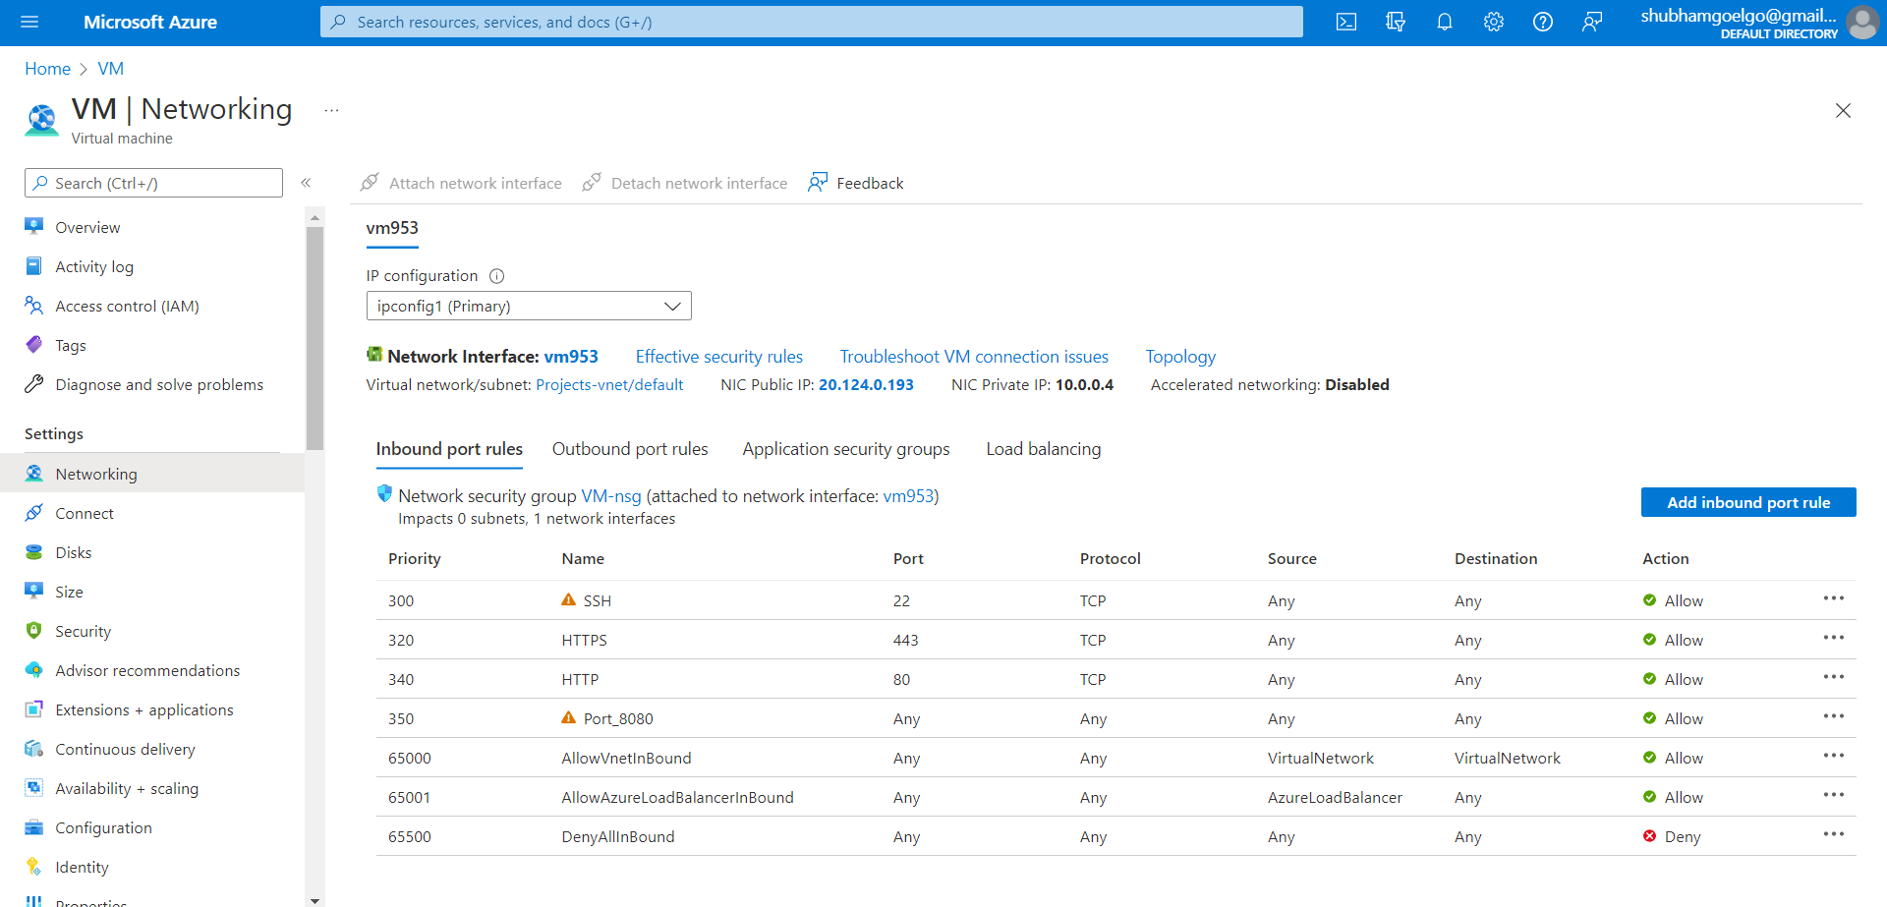
Task: Select Overview in the sidebar
Action: click(x=87, y=226)
